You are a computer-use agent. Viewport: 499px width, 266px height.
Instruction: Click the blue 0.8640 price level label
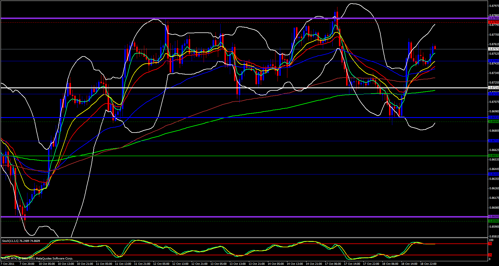coord(493,174)
